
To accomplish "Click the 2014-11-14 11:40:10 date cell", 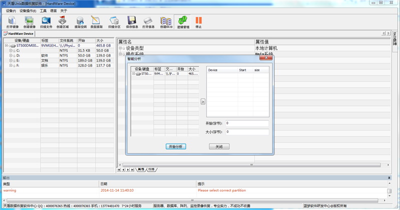I will tap(117, 190).
